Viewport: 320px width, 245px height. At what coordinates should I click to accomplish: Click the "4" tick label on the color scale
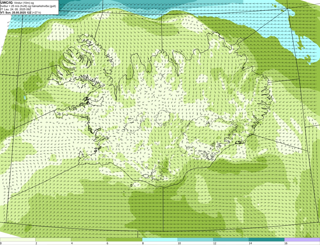point(72,243)
